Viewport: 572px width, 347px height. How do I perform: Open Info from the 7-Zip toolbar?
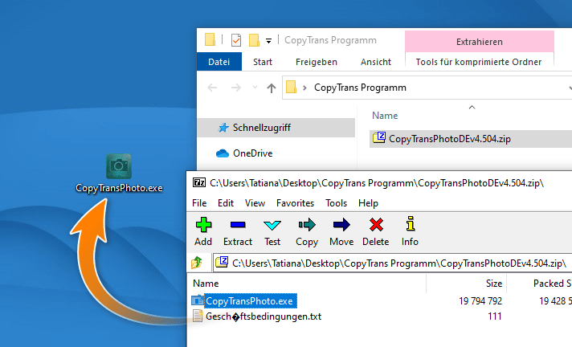click(410, 231)
